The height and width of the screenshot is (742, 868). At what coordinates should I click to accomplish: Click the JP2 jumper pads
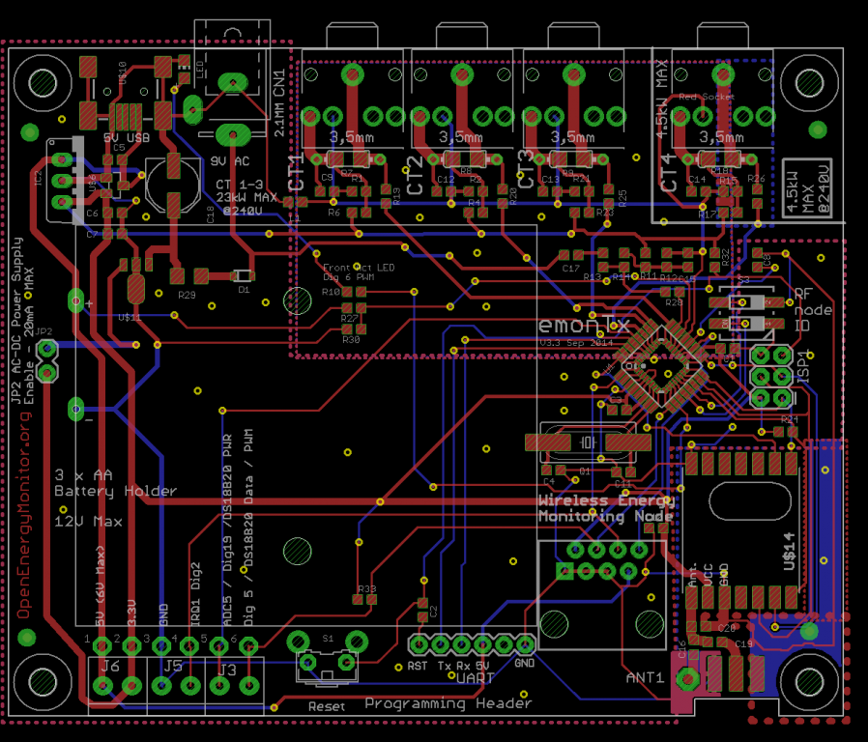pyautogui.click(x=47, y=360)
